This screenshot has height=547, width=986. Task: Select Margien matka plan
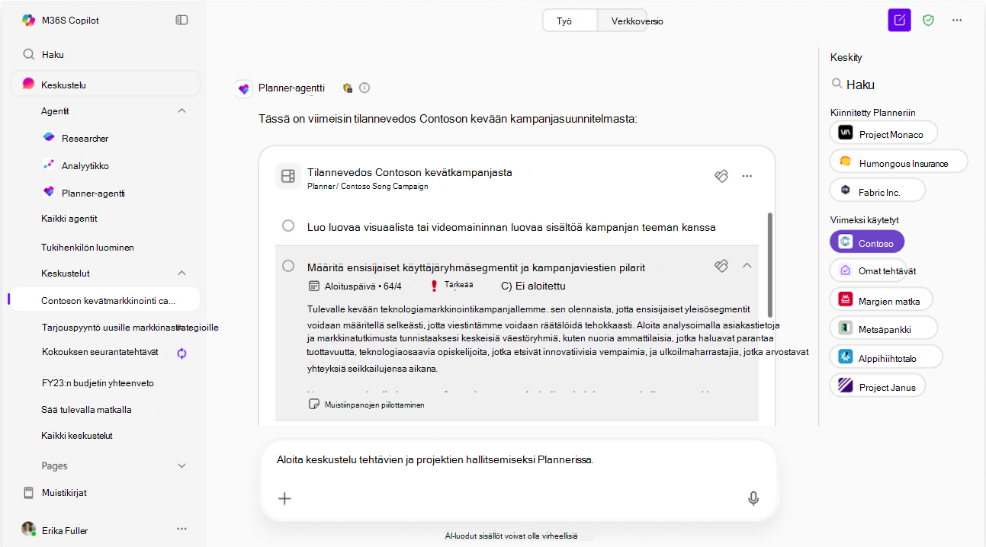[x=881, y=299]
